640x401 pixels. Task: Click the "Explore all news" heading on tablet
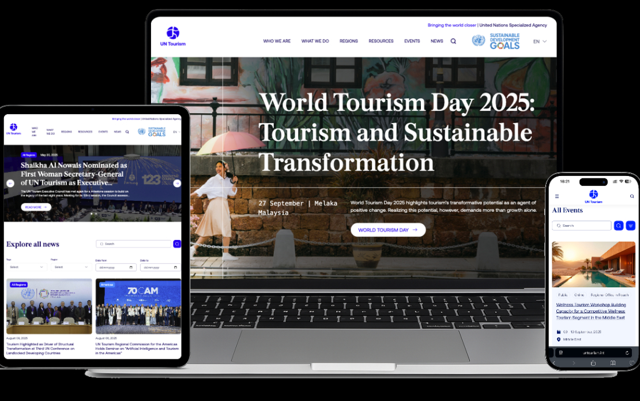[x=33, y=244]
